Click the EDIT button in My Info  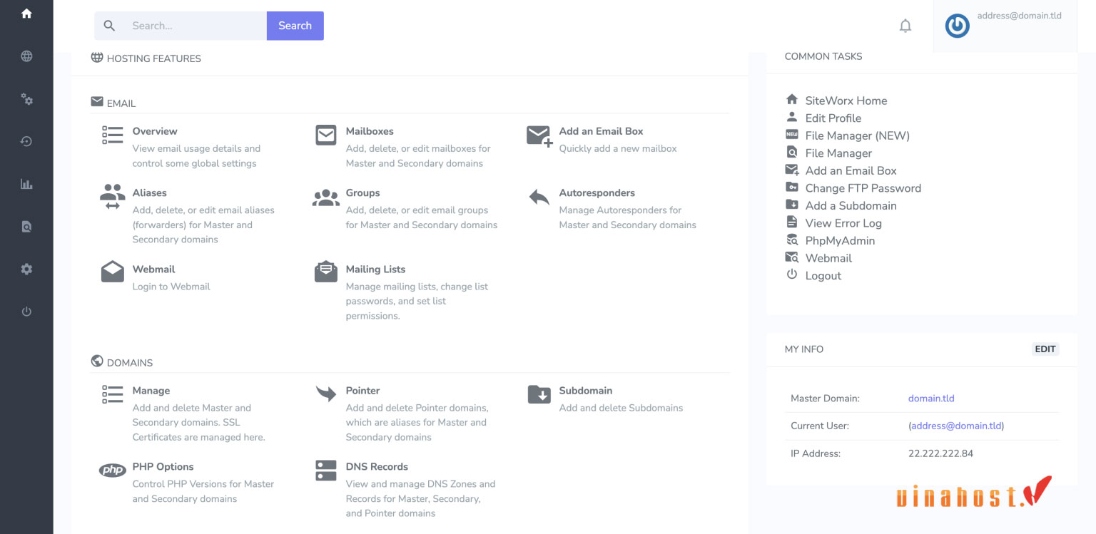[x=1045, y=349]
